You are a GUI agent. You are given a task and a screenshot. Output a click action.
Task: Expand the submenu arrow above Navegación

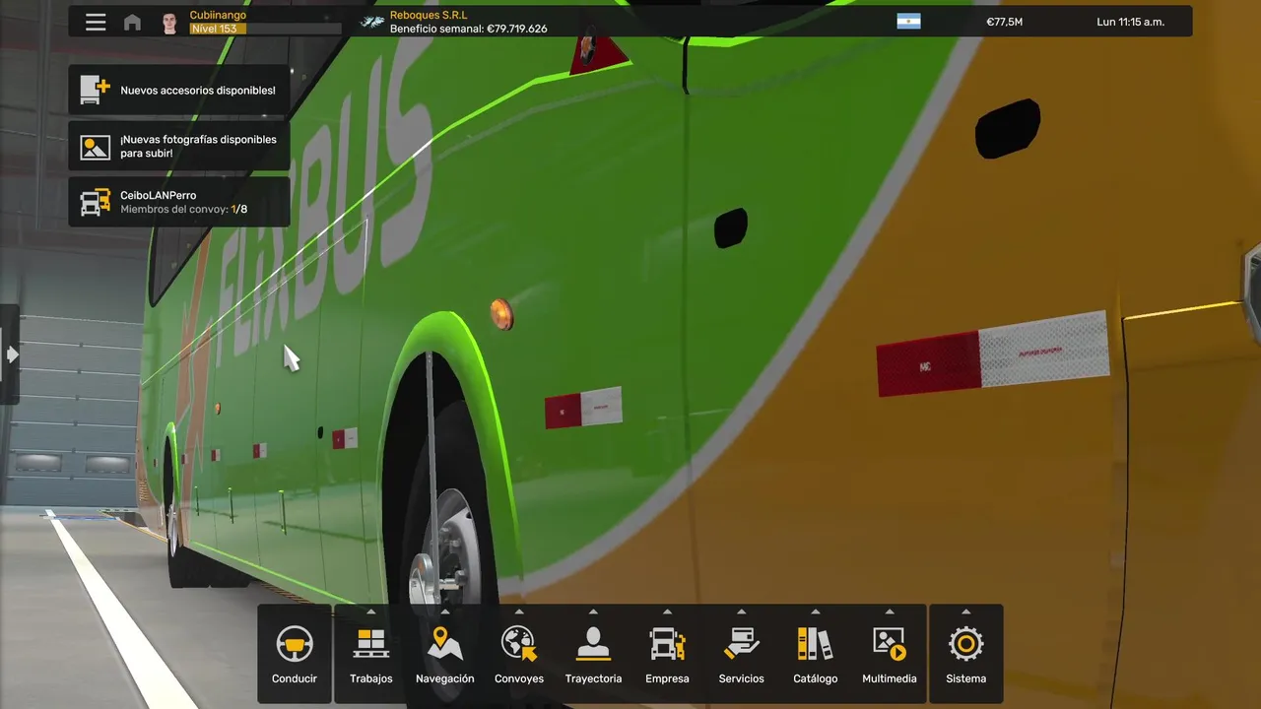point(445,612)
